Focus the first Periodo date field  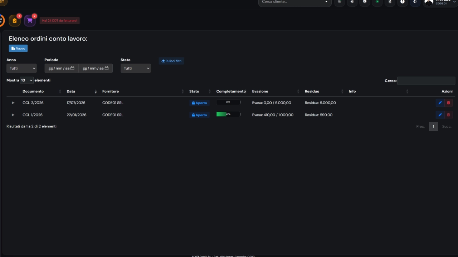coord(61,68)
